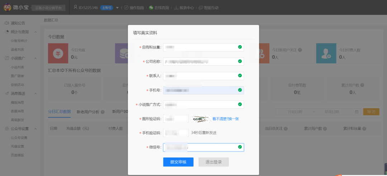Screen dimensions: 387x176
Task: Open 智能互动 in the top bar
Action: click(x=209, y=7)
